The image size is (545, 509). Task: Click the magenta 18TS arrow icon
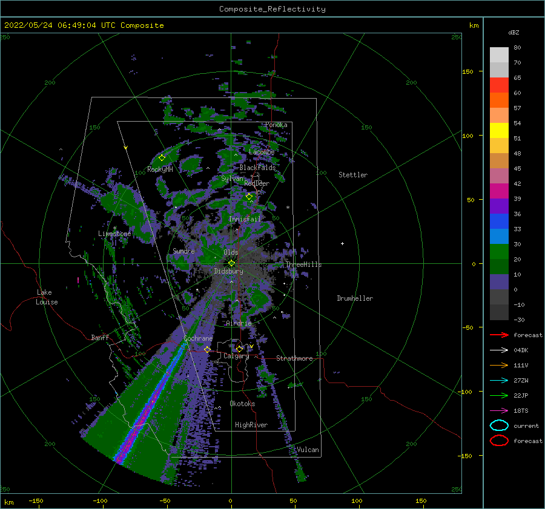[499, 411]
